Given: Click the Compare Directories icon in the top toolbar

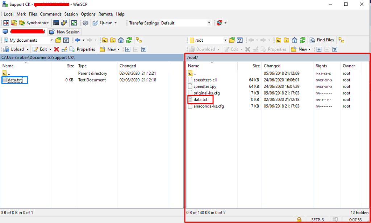Looking at the screenshot, I should tap(6, 23).
